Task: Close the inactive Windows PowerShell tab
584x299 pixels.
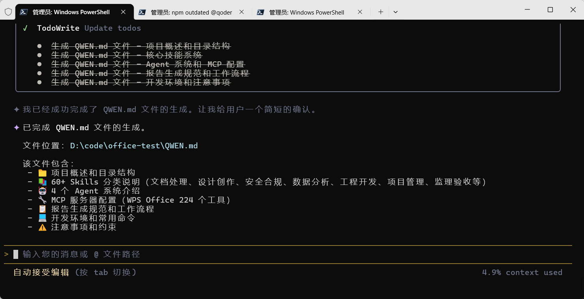Action: click(360, 12)
